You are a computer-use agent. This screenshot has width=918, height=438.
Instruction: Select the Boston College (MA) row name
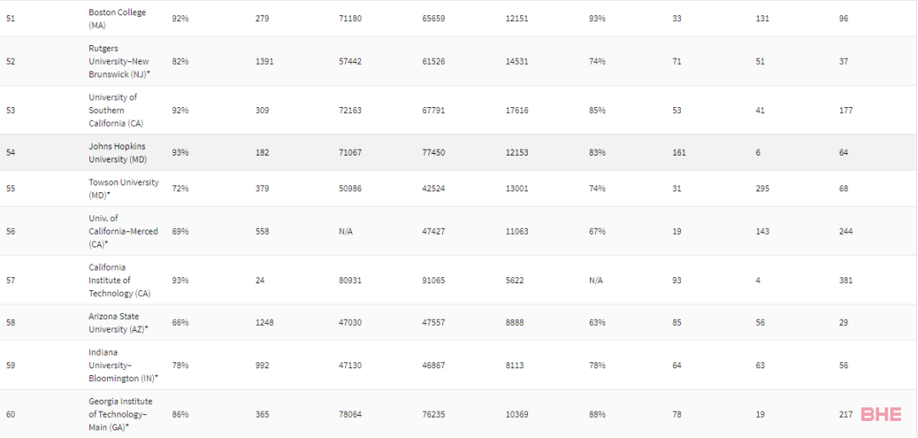pos(117,18)
